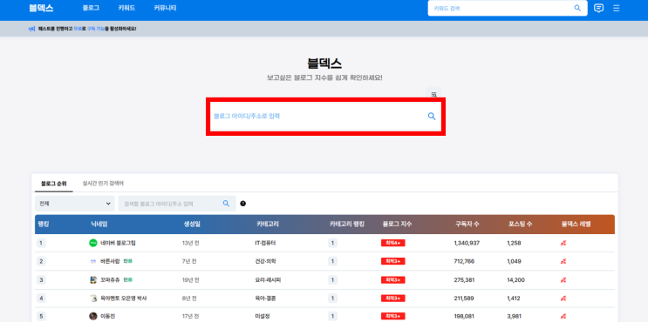Image resolution: width=648 pixels, height=322 pixels.
Task: Click the 블덱스 레벨 icon in the 육아멘토 row
Action: 563,299
